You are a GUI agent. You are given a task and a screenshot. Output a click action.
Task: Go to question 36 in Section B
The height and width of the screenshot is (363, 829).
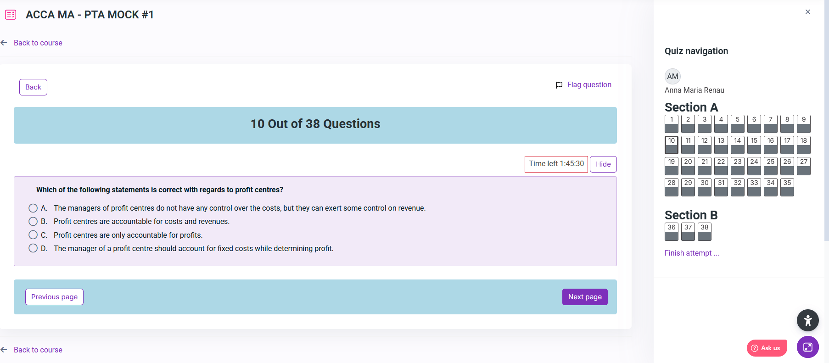click(x=671, y=231)
